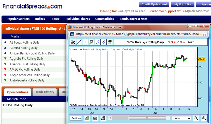211x124 pixels.
Task: Expand the FTSE Rolling Daily position row
Action: point(4,105)
